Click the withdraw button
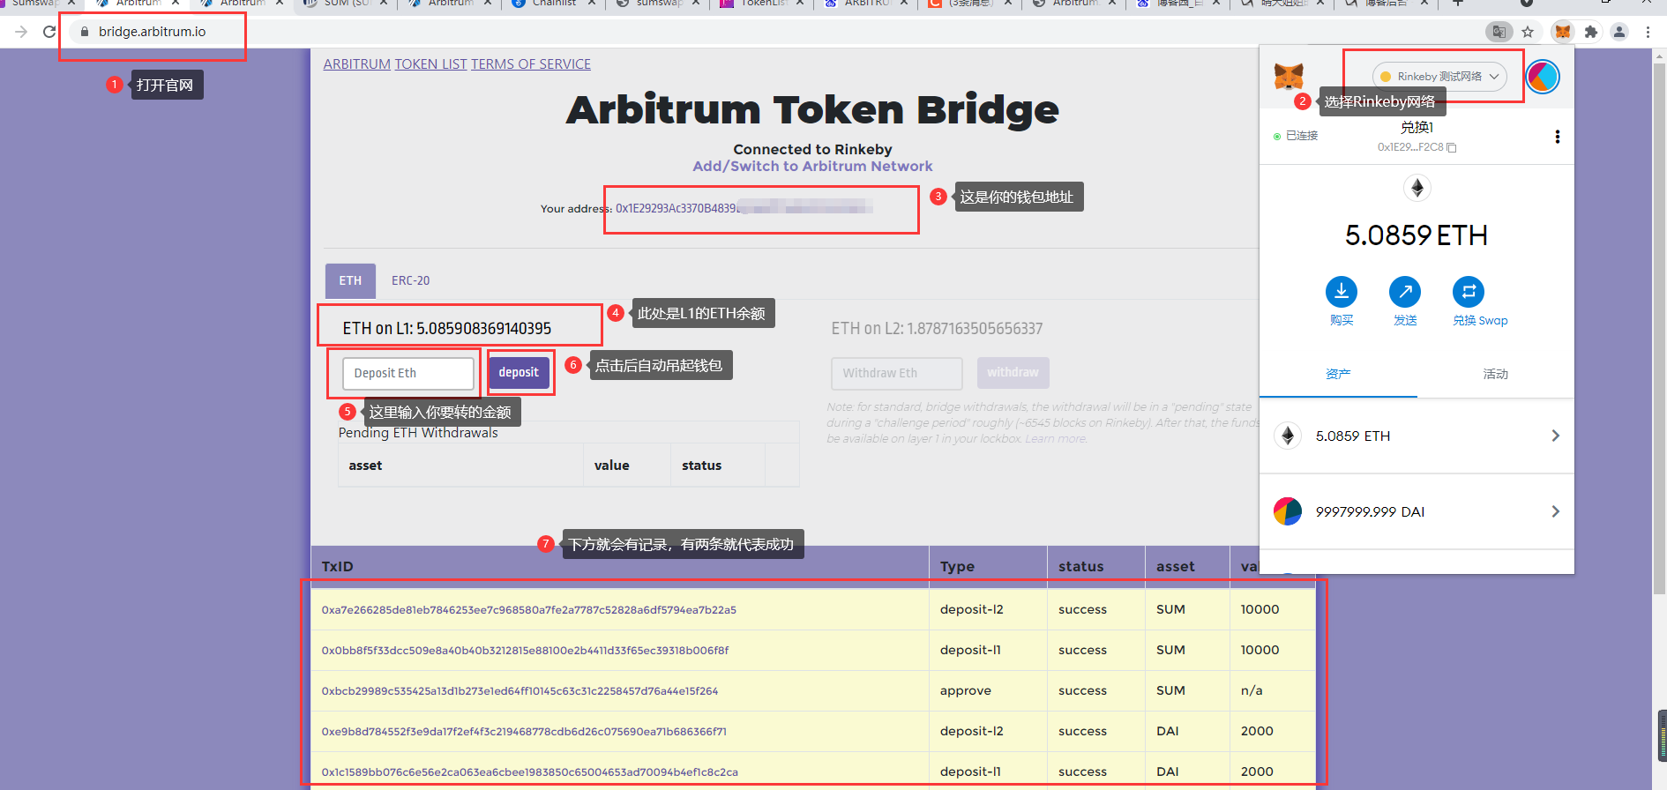This screenshot has width=1667, height=790. coord(1013,373)
